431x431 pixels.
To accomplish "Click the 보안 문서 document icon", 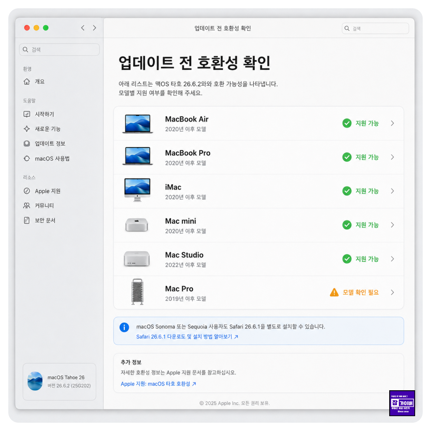I will [x=27, y=220].
